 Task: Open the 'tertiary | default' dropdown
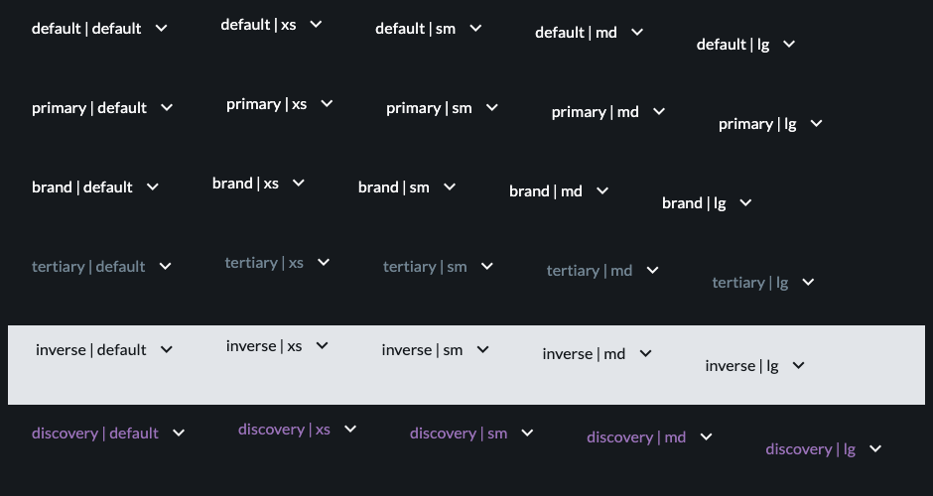101,267
